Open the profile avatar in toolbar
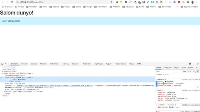Viewport: 200px width, 112px height. pyautogui.click(x=192, y=2)
